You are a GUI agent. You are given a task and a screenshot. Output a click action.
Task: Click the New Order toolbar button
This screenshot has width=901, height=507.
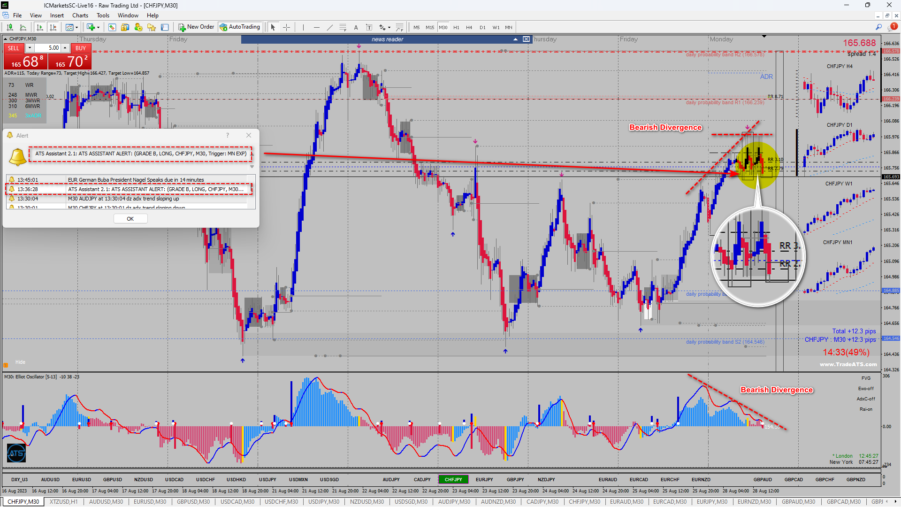coord(196,27)
